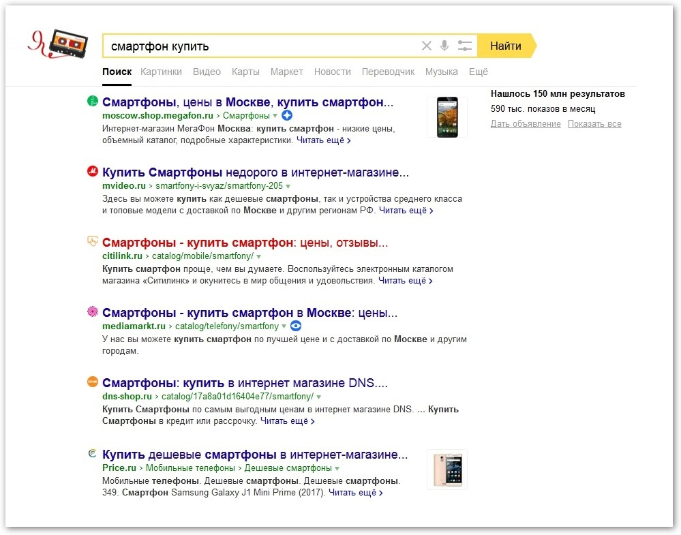Switch to the Картинки tab
Screen dimensions: 681x535
(x=161, y=72)
